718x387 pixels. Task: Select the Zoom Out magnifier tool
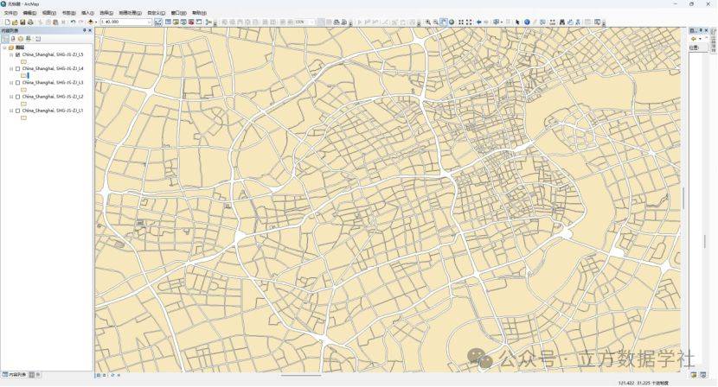(x=435, y=22)
